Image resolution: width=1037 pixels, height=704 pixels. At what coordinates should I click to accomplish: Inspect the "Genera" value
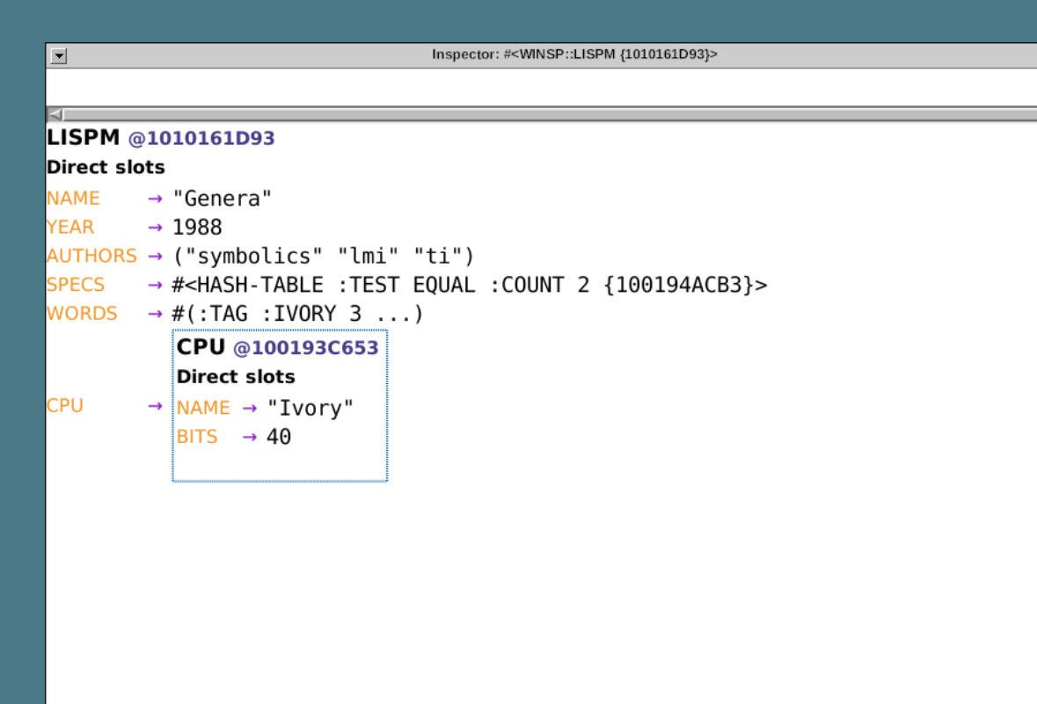coord(222,199)
